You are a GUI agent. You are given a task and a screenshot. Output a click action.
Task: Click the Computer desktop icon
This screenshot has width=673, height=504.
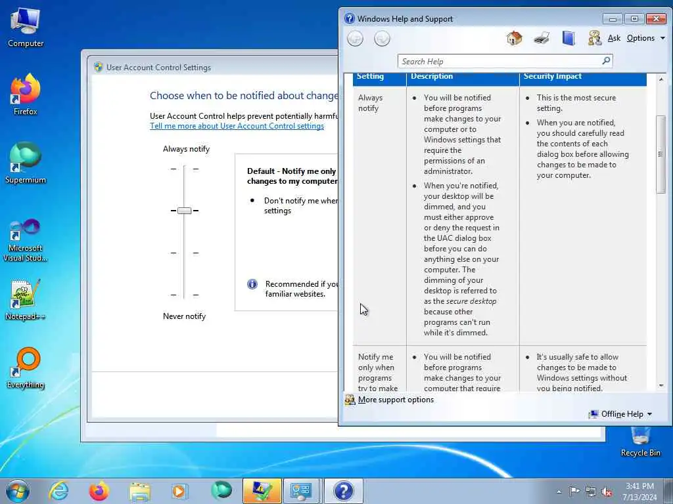tap(26, 28)
